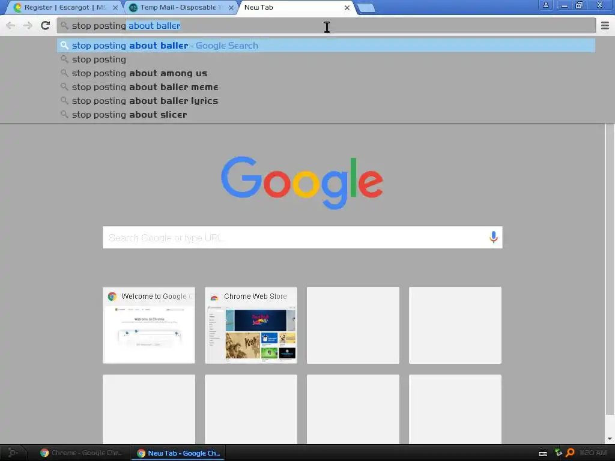Open the Welcome to Google Chrome thumbnail
The height and width of the screenshot is (461, 615).
click(x=149, y=325)
